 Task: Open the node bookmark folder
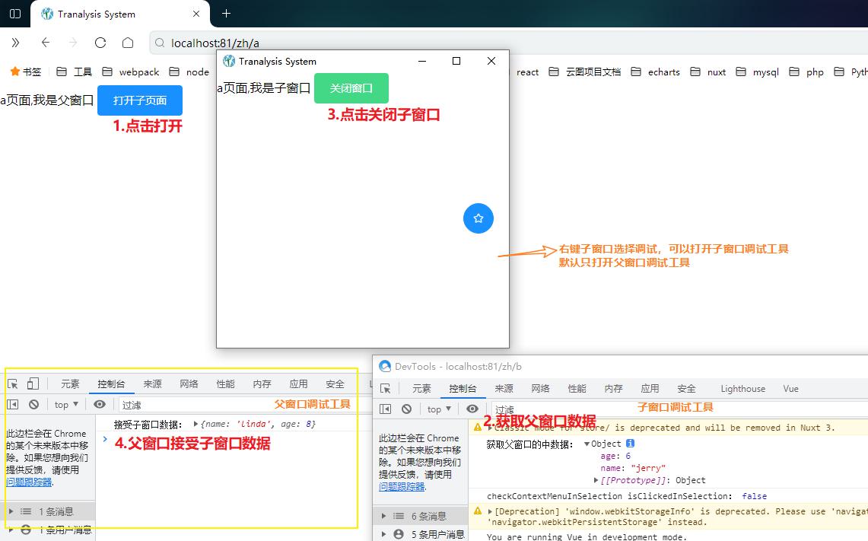[x=189, y=72]
